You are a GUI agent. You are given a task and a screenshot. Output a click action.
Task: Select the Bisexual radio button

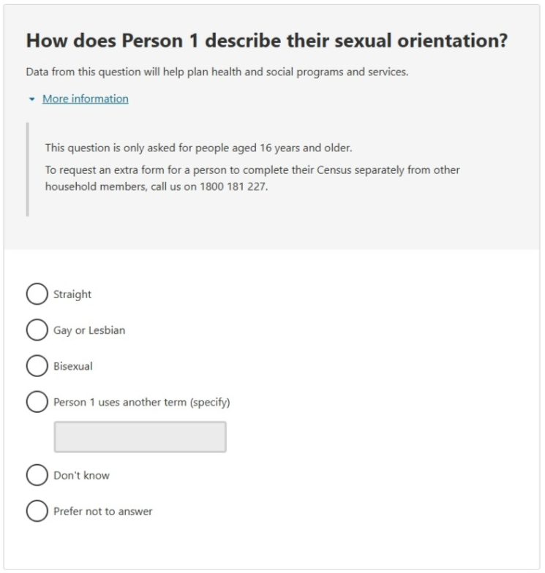[36, 366]
